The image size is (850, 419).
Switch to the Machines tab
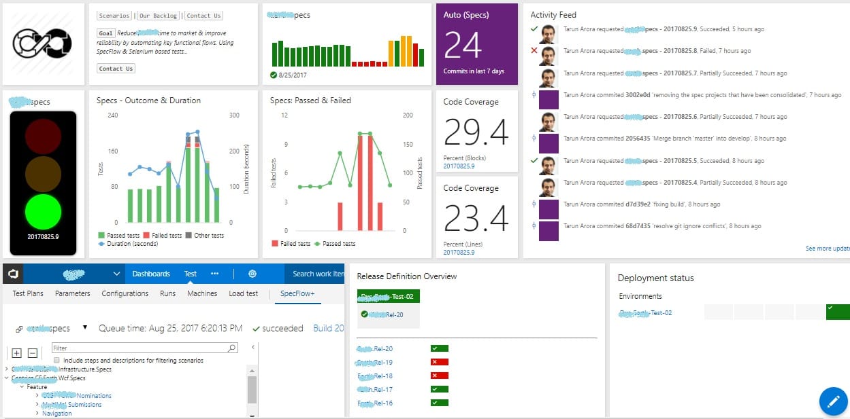pos(202,293)
